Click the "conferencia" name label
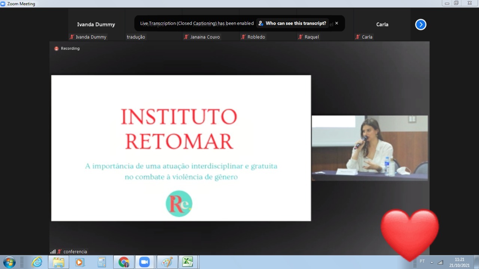Image resolution: width=479 pixels, height=269 pixels. click(x=75, y=252)
